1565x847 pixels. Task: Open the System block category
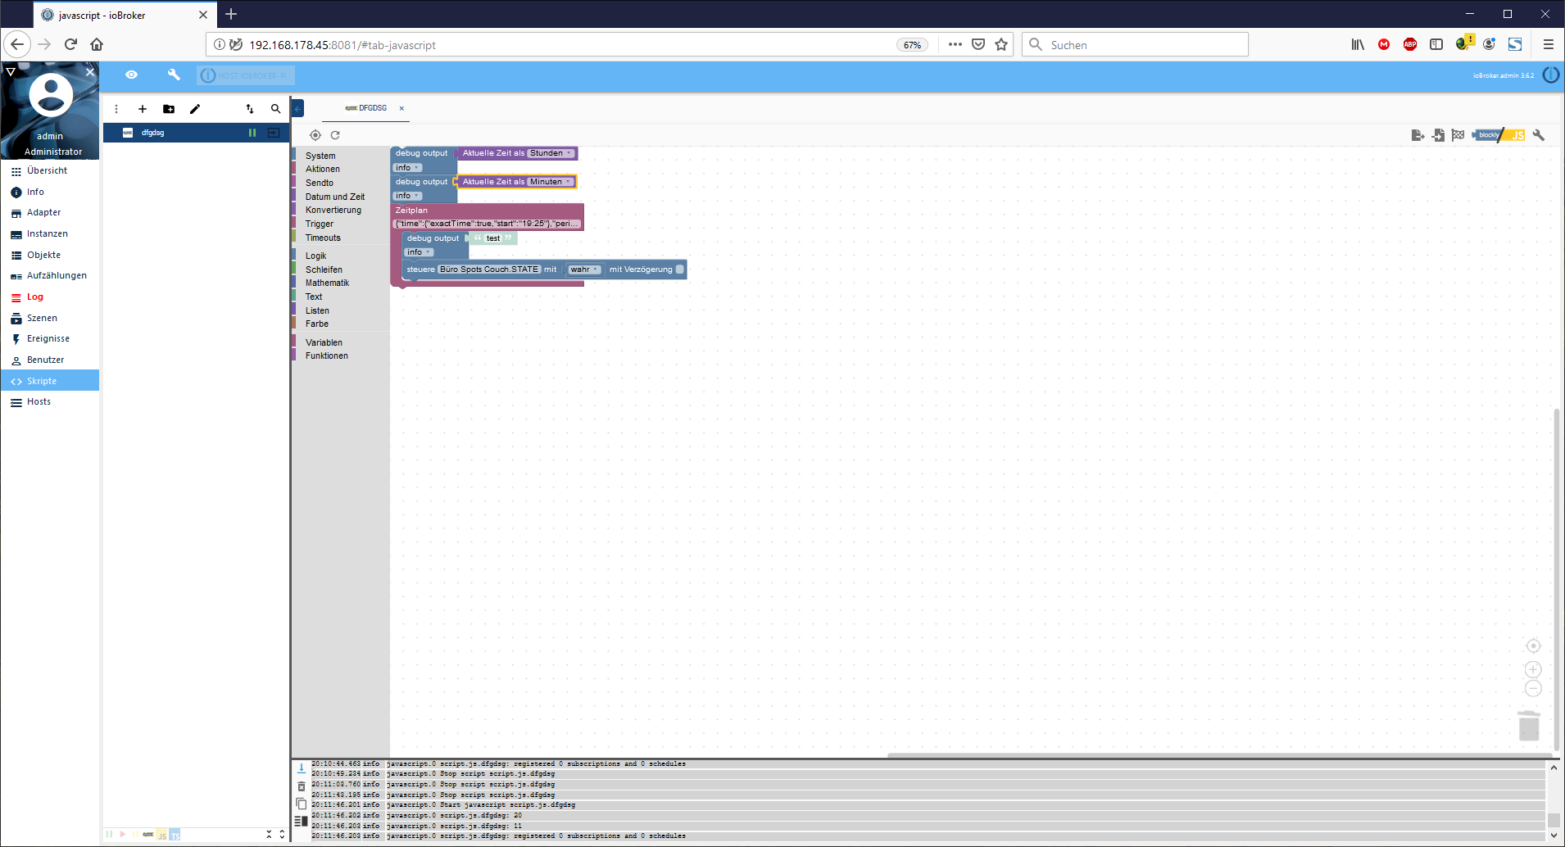320,156
